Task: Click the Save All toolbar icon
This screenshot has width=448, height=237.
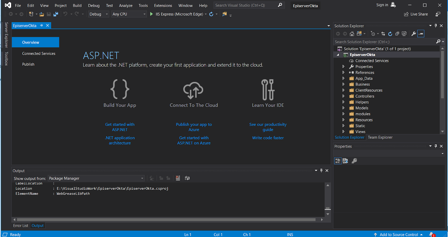Action: point(56,14)
